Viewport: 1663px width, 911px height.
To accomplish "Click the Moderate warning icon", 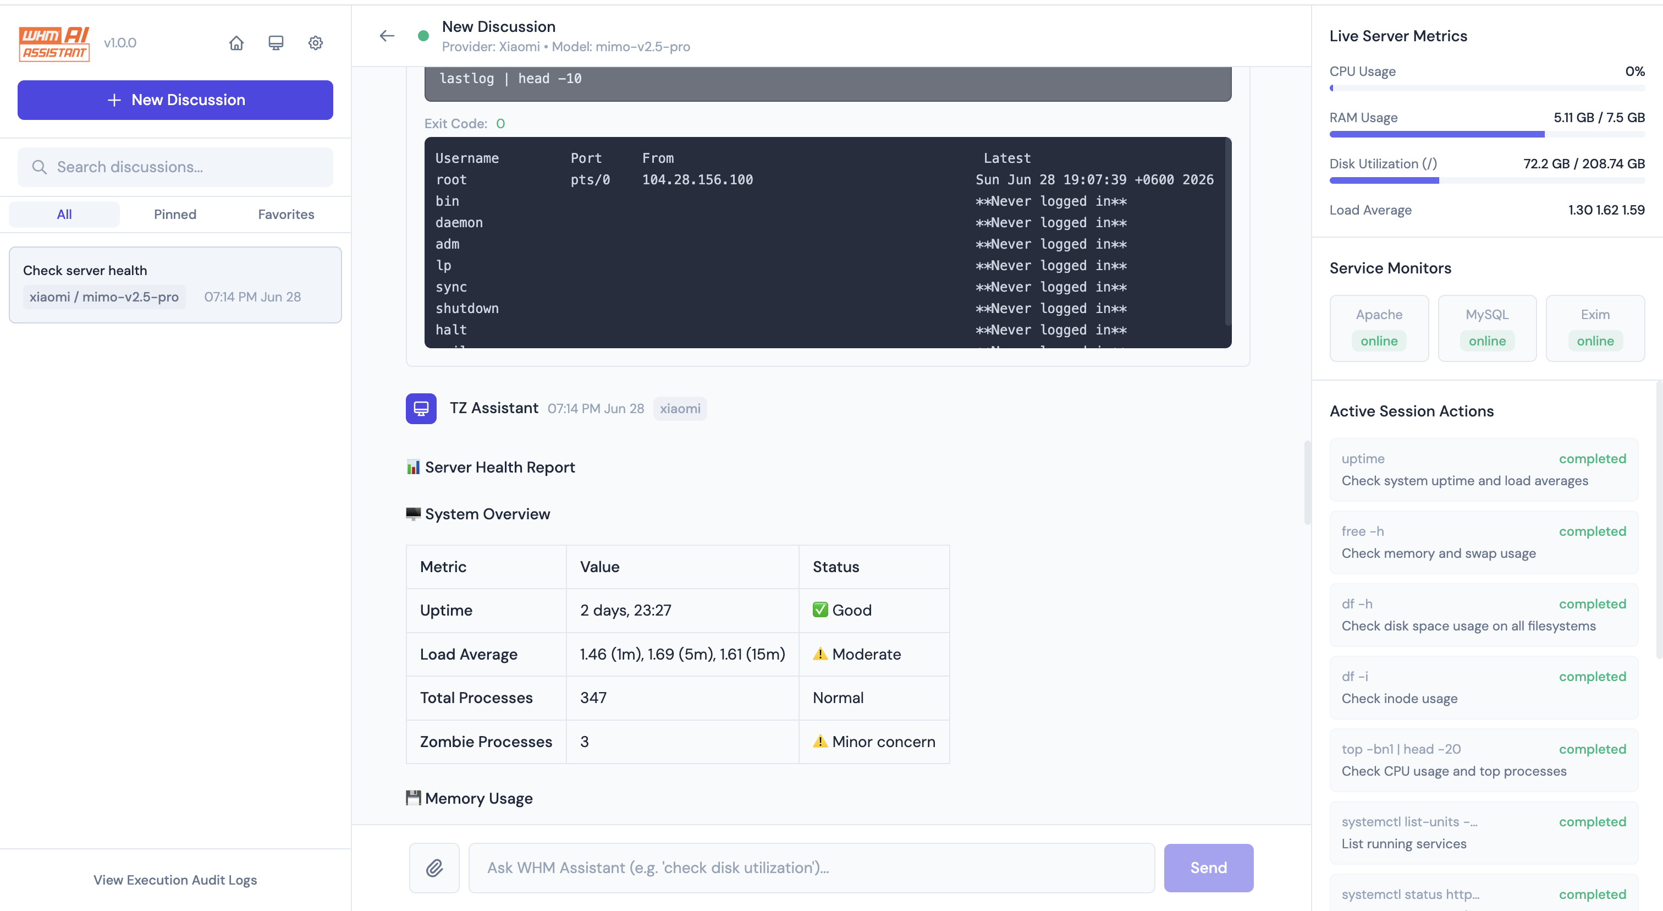I will (820, 654).
